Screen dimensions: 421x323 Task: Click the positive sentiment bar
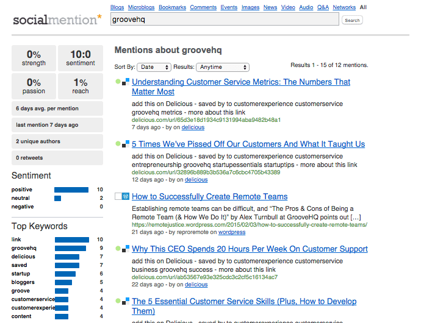71,190
